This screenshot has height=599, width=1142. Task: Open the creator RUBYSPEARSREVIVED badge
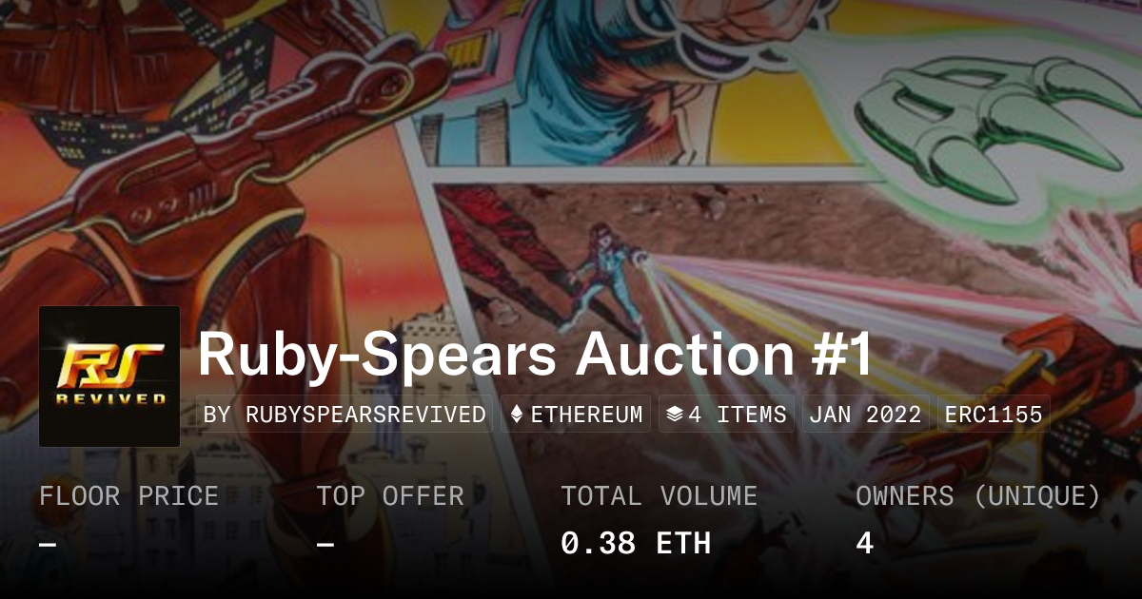tap(345, 415)
